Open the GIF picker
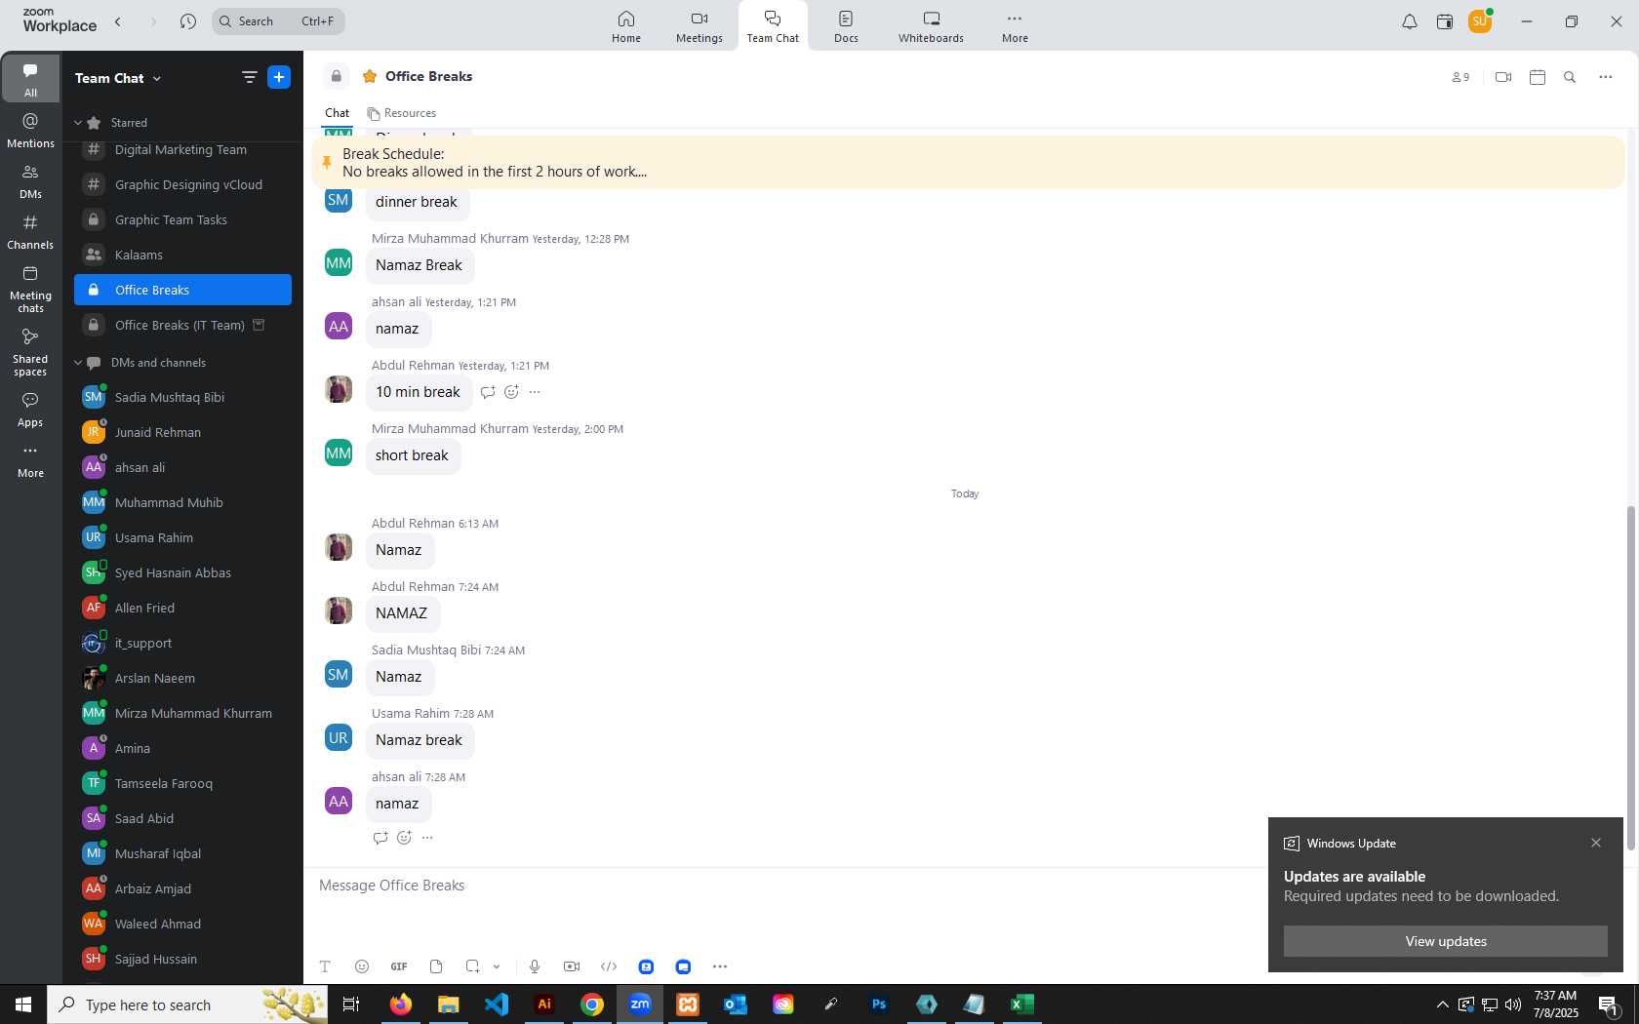The width and height of the screenshot is (1639, 1024). [399, 966]
